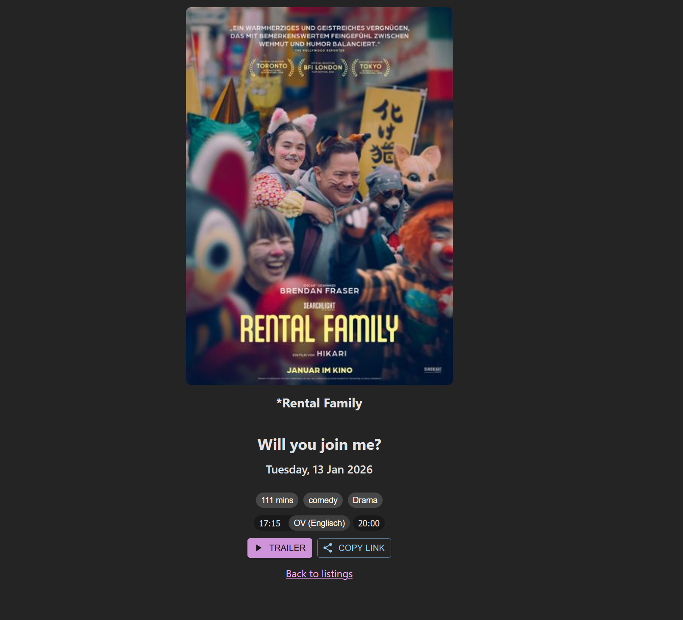Open the Back to listings link

coord(319,574)
